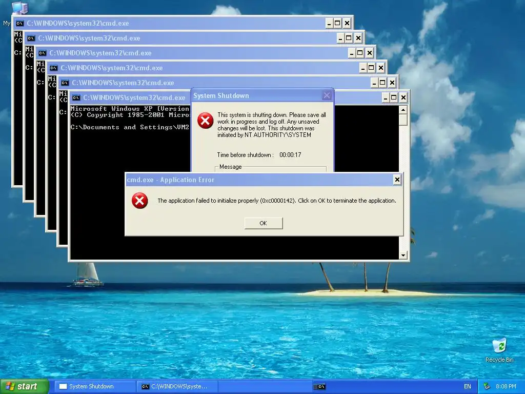Click the red error icon in Application Error dialog

139,201
